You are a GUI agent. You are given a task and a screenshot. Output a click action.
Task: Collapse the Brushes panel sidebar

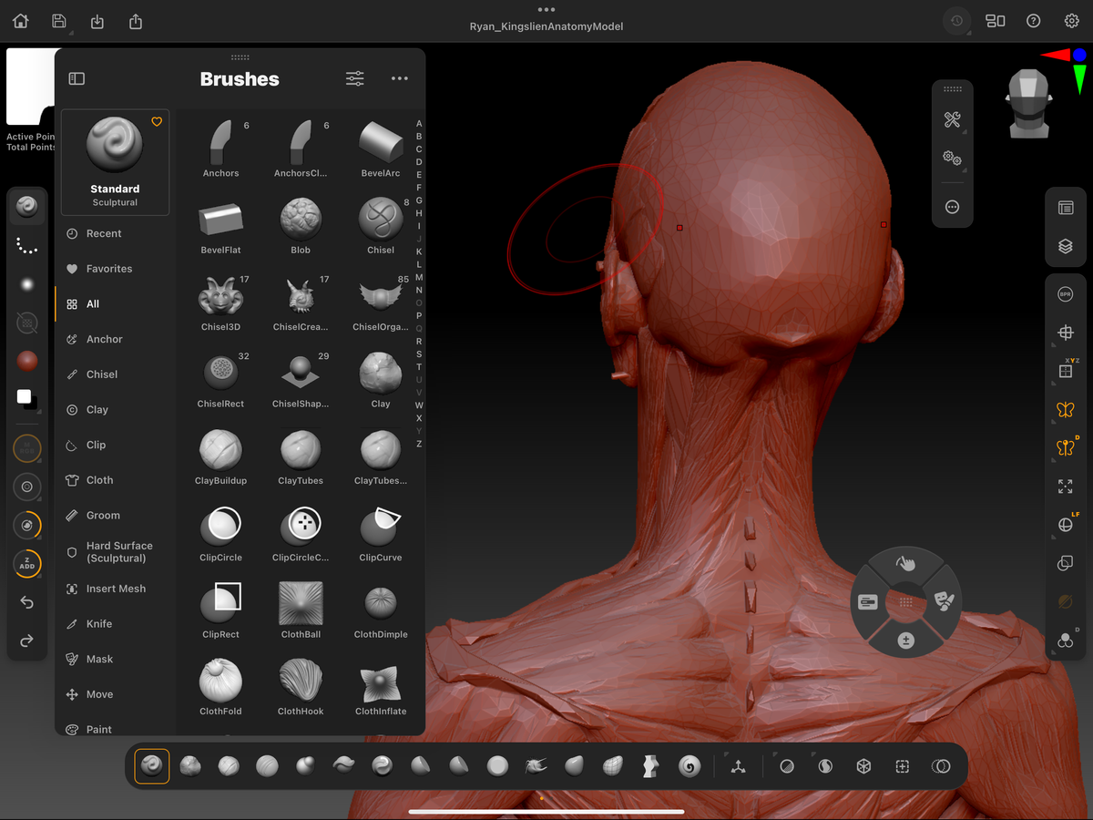click(77, 78)
